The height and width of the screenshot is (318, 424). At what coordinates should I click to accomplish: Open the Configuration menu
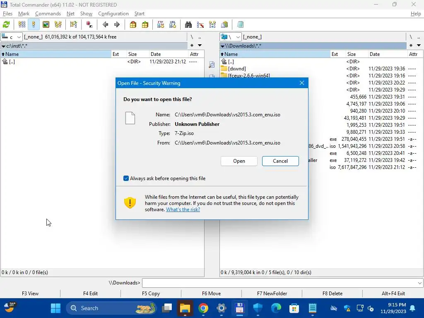click(x=113, y=14)
